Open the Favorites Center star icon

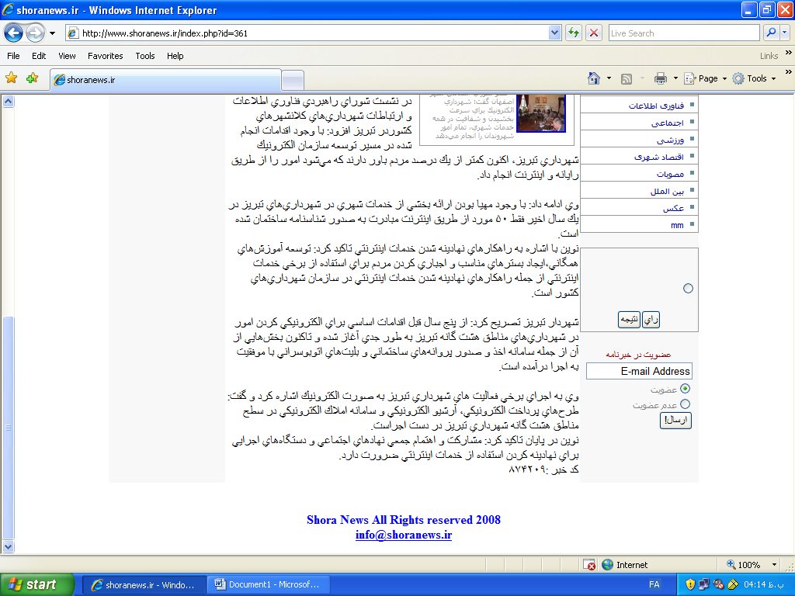12,78
